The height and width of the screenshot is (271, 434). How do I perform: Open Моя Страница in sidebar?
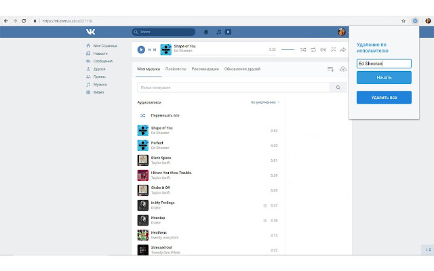click(x=105, y=45)
